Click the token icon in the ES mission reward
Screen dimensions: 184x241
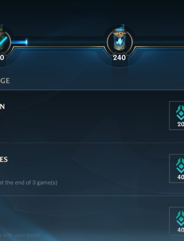pos(180,165)
